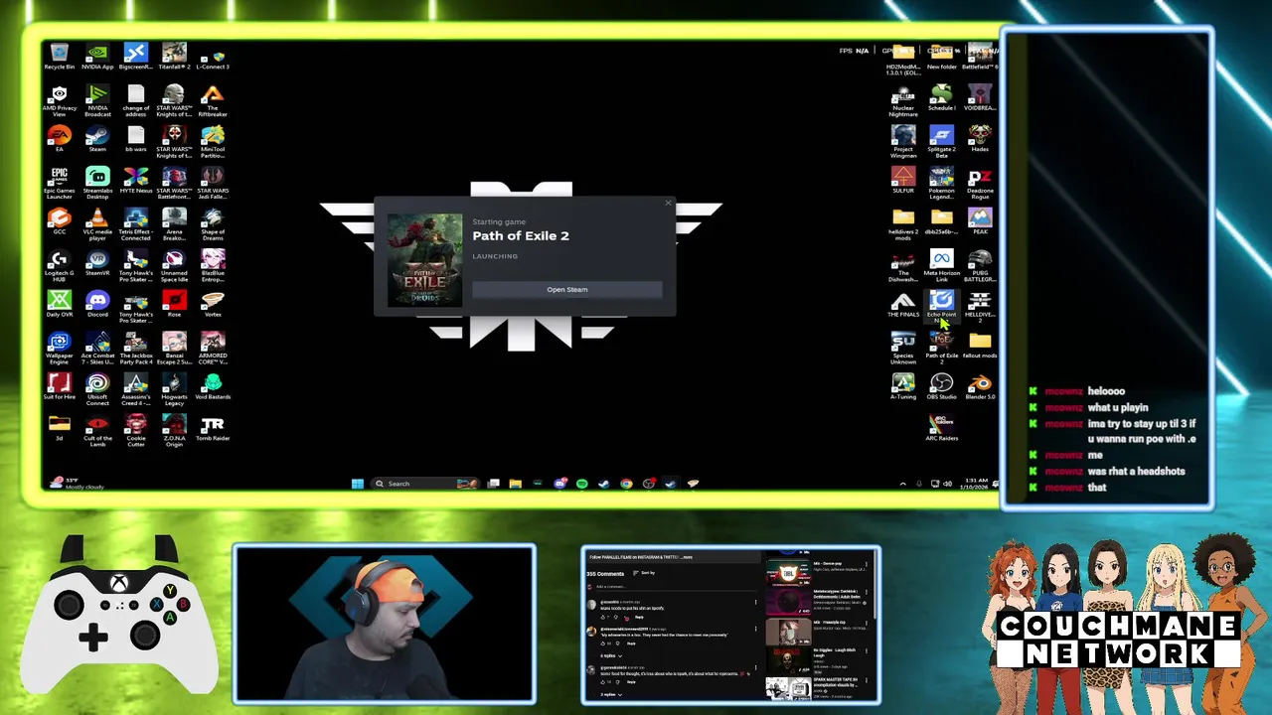
Task: Select the Ubisoft Connect icon
Action: [x=97, y=389]
